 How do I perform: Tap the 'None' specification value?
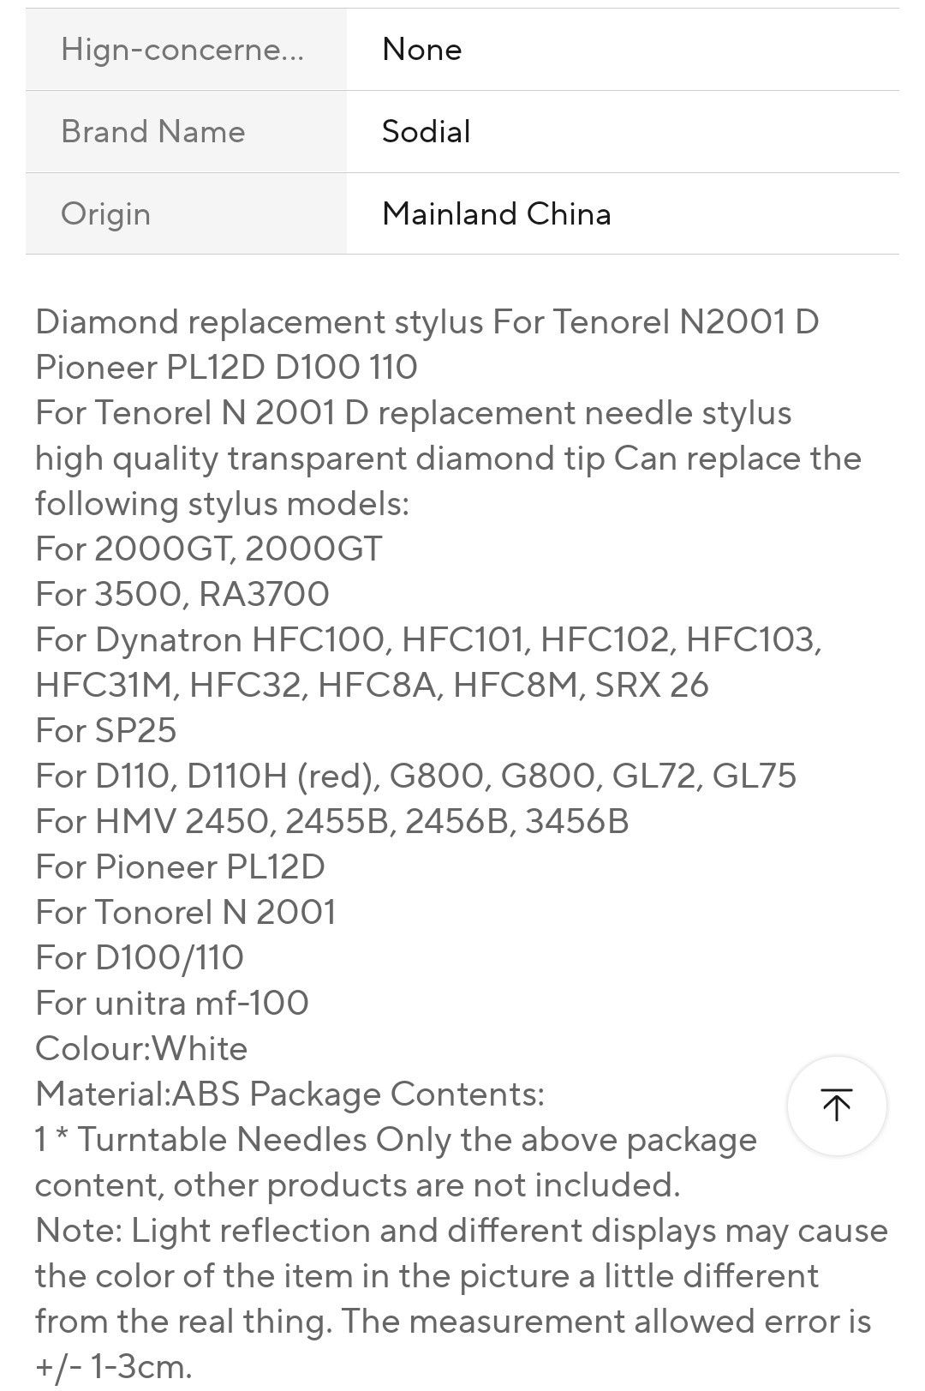click(x=422, y=50)
